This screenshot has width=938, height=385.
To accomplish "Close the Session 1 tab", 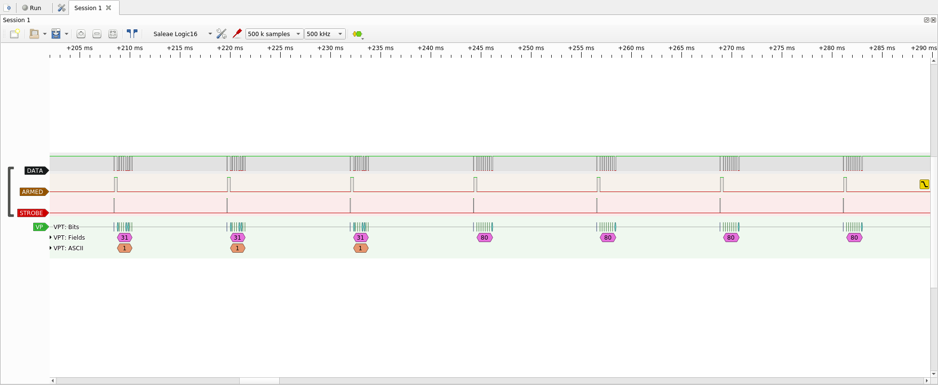I will (109, 8).
